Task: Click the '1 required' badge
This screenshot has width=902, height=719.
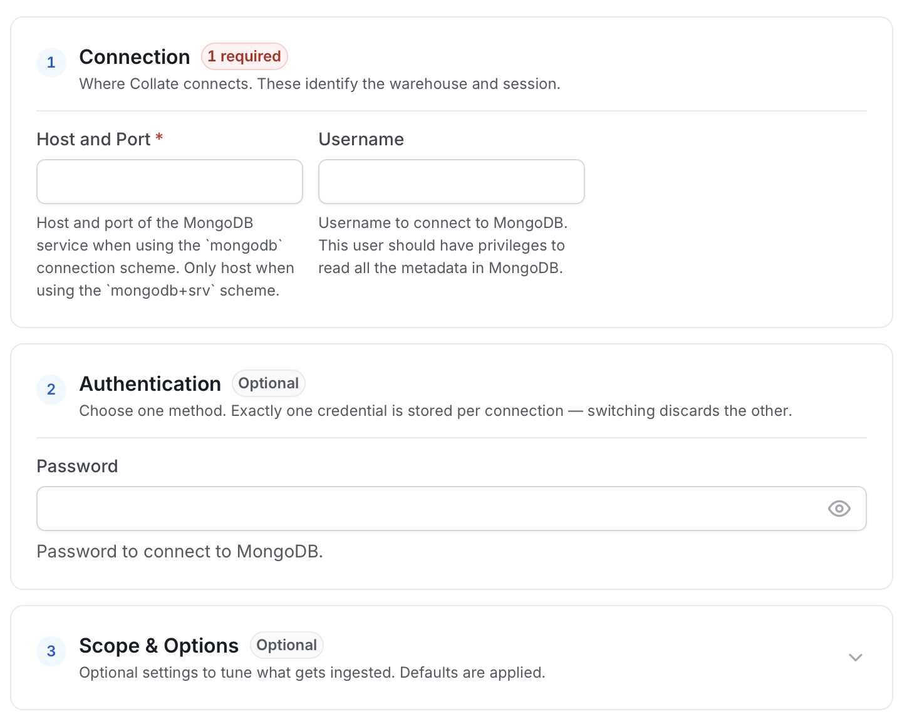Action: (244, 56)
